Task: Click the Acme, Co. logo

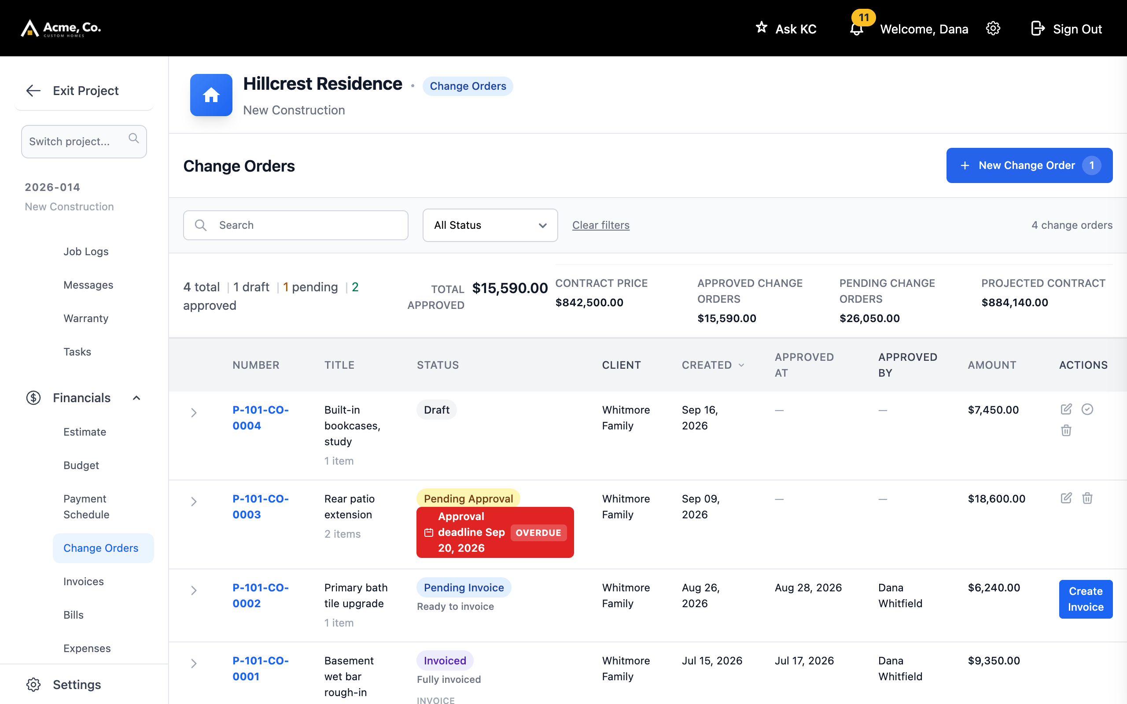Action: (61, 29)
